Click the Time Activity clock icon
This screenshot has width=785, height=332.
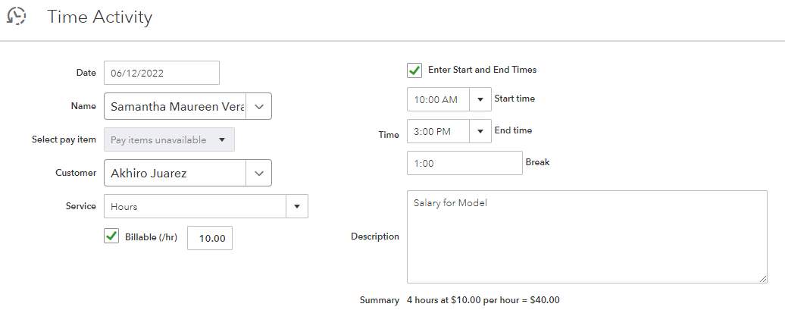[17, 16]
